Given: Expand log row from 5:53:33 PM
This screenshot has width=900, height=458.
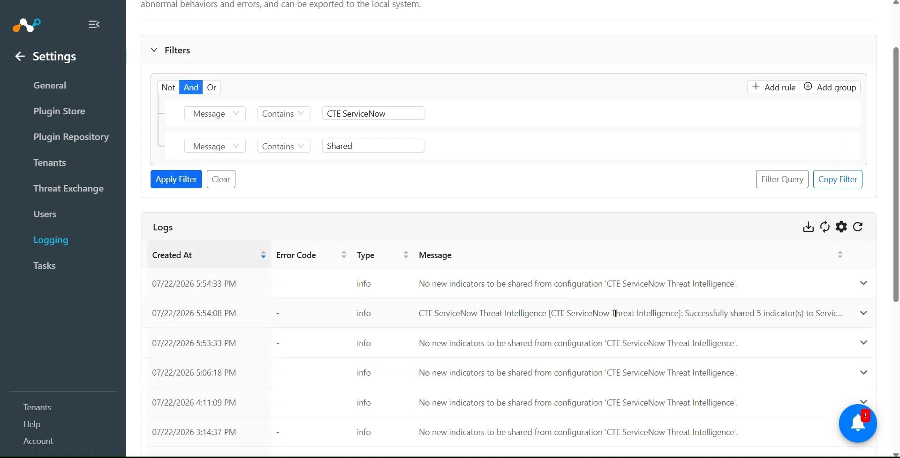Looking at the screenshot, I should pos(863,343).
